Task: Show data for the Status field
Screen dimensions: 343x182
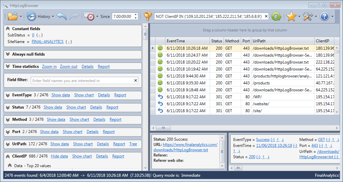Action: [53, 107]
